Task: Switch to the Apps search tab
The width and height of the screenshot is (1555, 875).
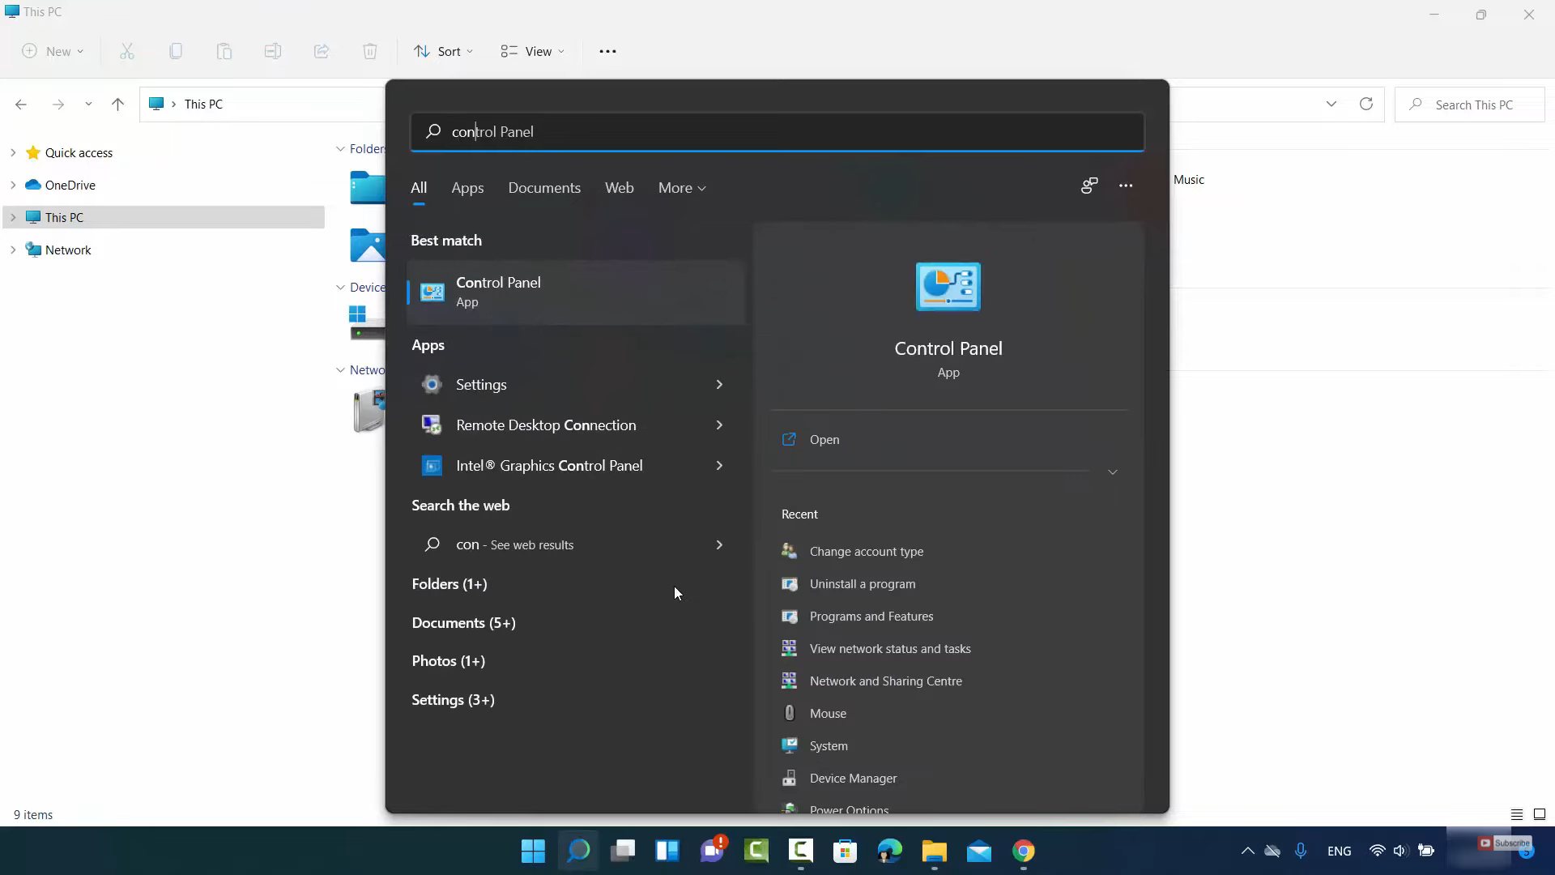Action: click(x=467, y=188)
